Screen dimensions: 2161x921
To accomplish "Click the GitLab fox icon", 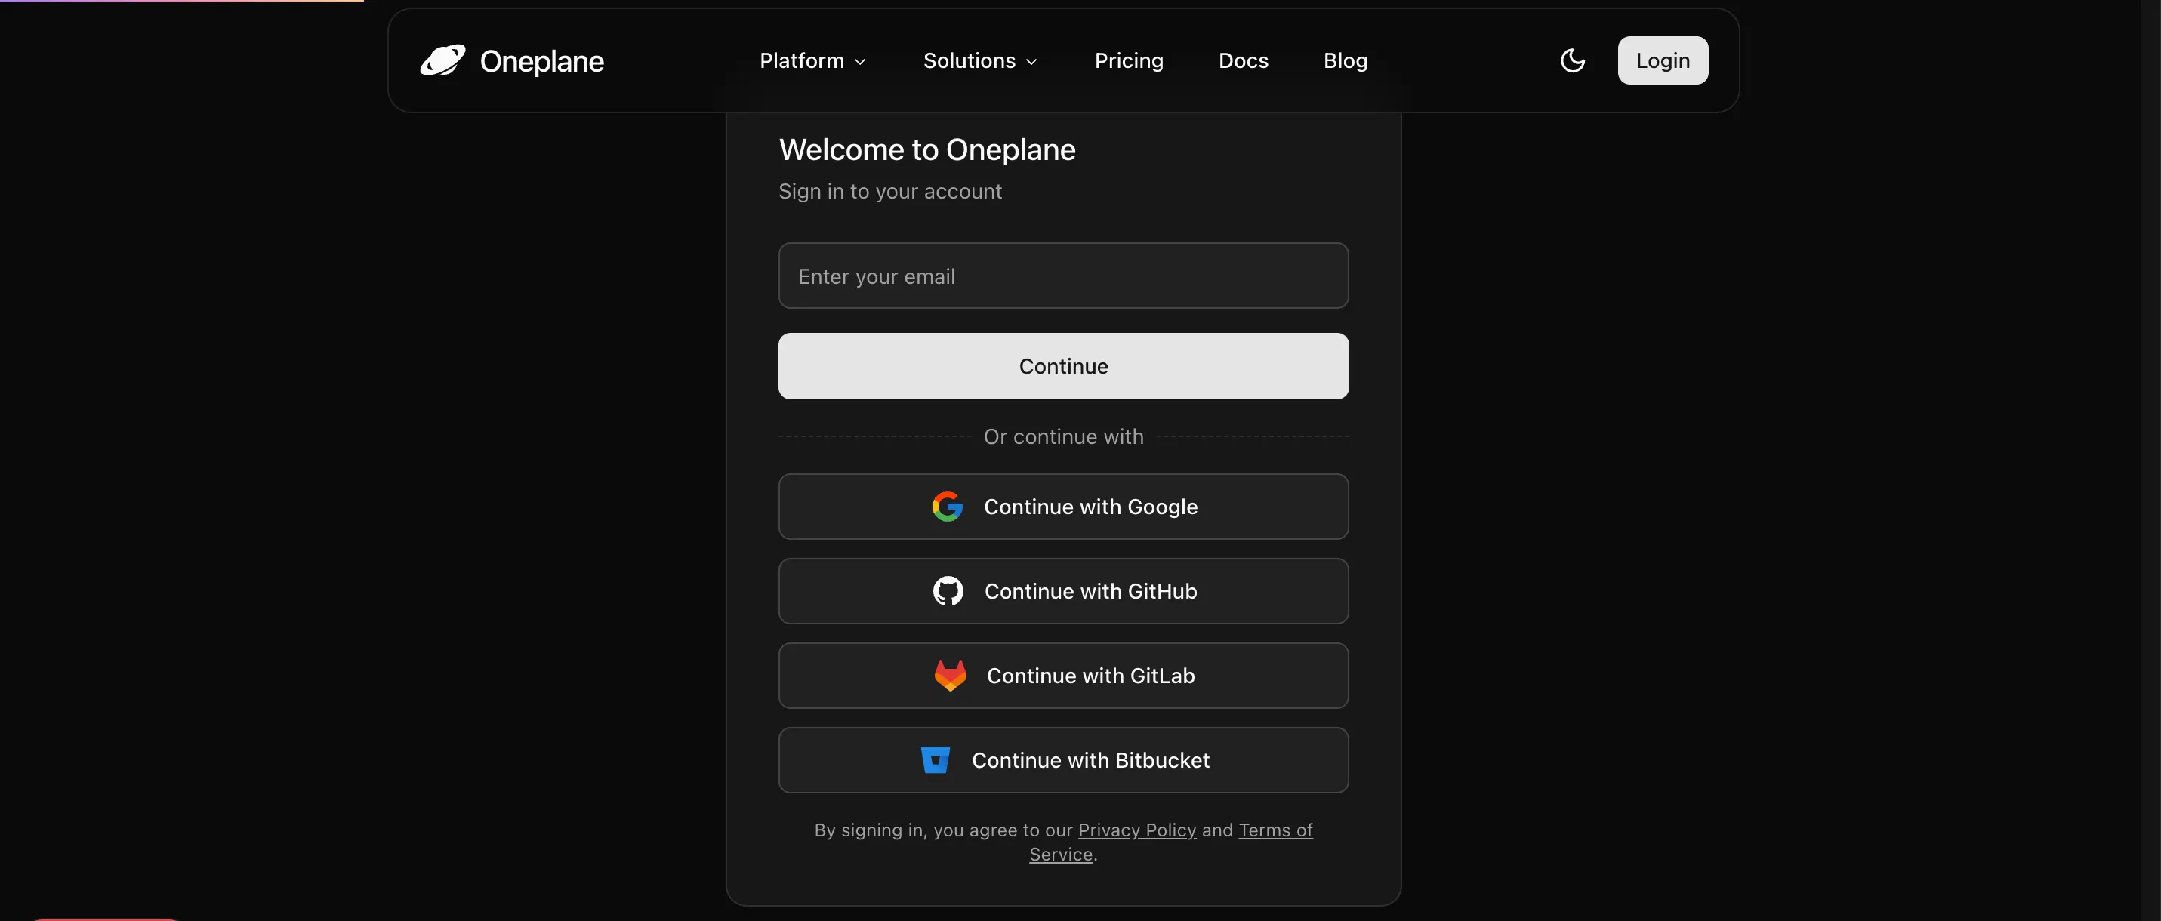I will point(949,675).
